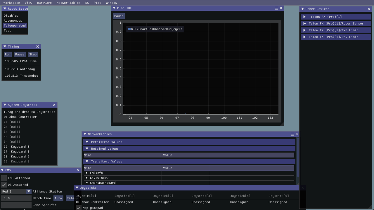Open the Alliance Station dropdown arrow
This screenshot has width=374, height=210.
tap(29, 191)
